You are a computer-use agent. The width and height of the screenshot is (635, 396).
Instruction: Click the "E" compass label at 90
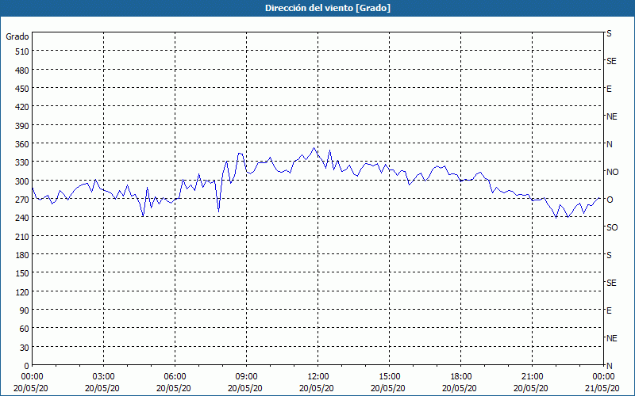[609, 310]
